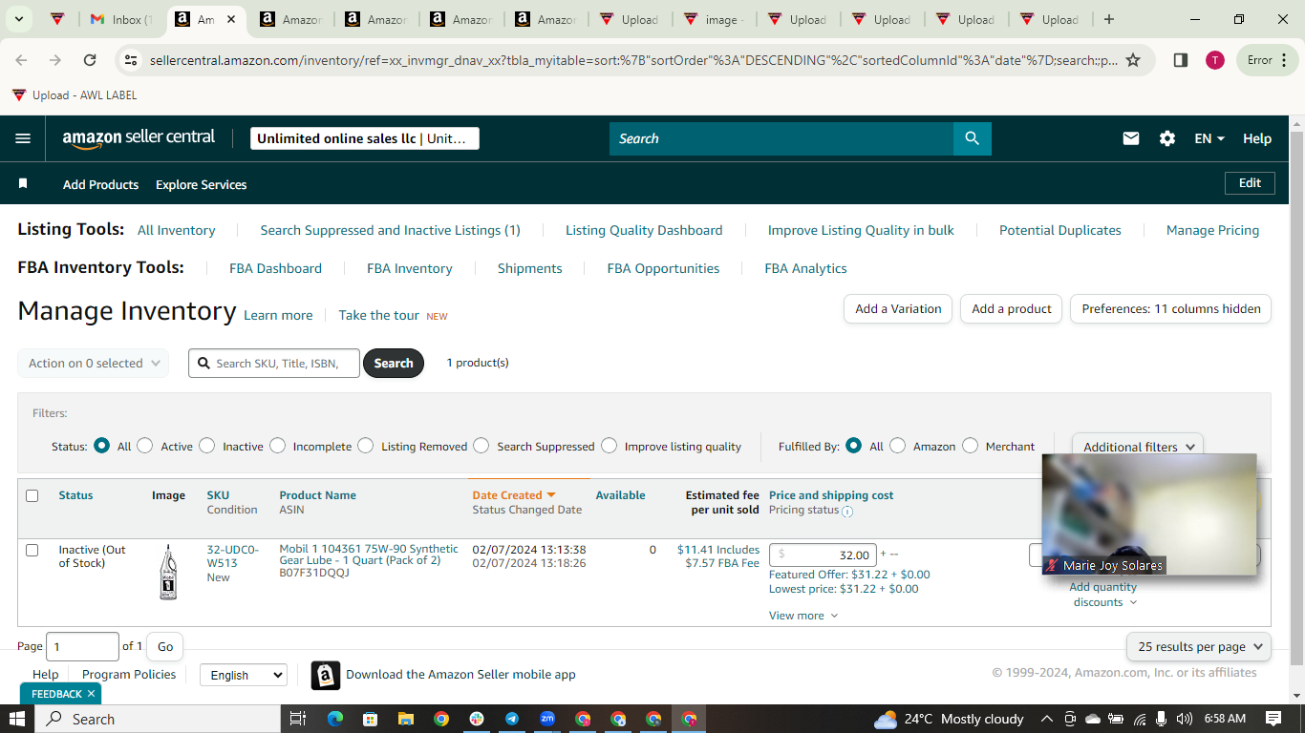Open the Chrome profile avatar
This screenshot has width=1305, height=733.
(x=1214, y=60)
